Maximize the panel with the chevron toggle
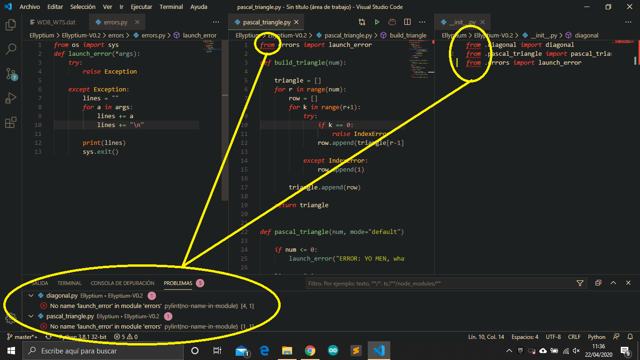The width and height of the screenshot is (640, 360). pyautogui.click(x=613, y=283)
